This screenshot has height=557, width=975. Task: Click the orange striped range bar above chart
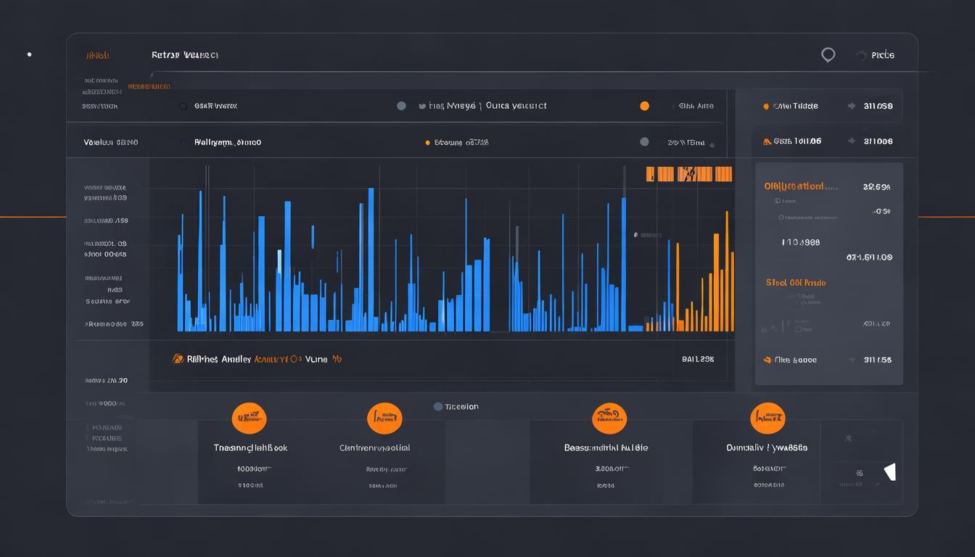pyautogui.click(x=689, y=174)
